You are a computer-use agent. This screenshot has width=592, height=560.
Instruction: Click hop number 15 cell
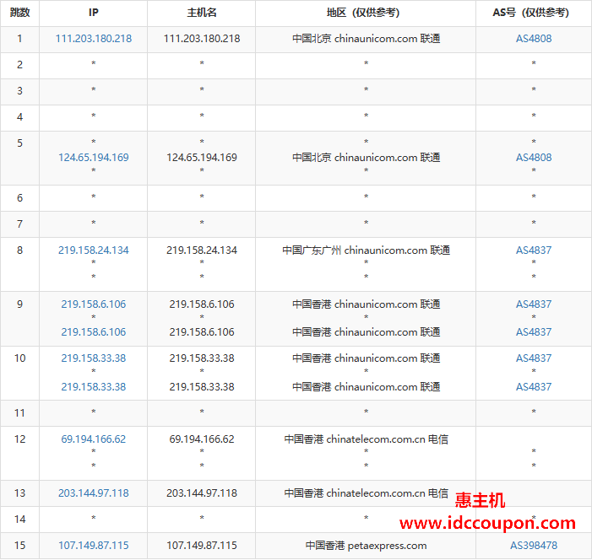click(x=19, y=546)
